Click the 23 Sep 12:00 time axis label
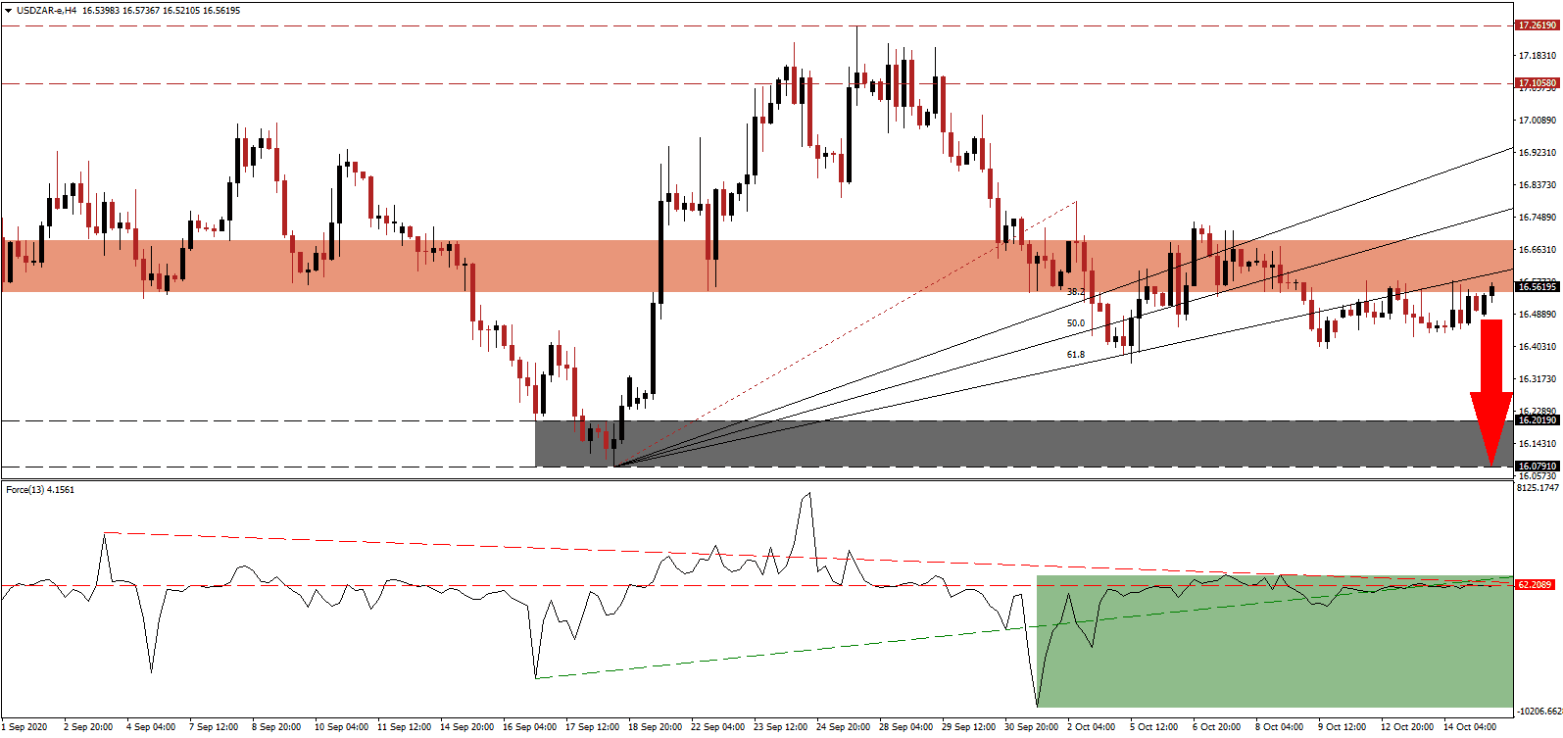The width and height of the screenshot is (1563, 738). click(x=780, y=727)
